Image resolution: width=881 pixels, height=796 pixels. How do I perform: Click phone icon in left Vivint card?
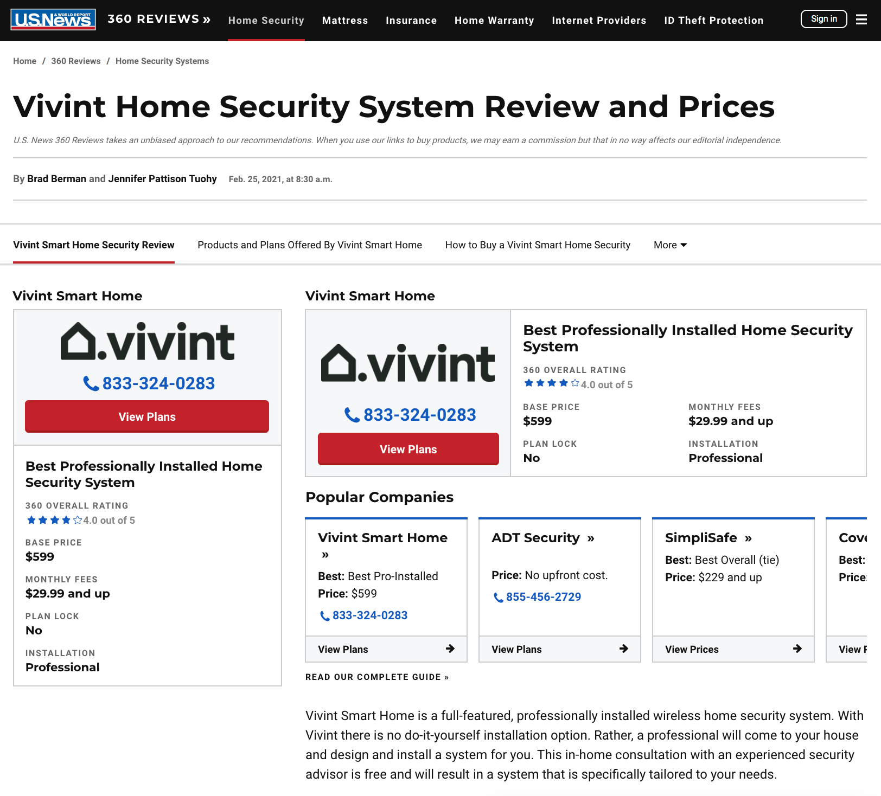[91, 383]
